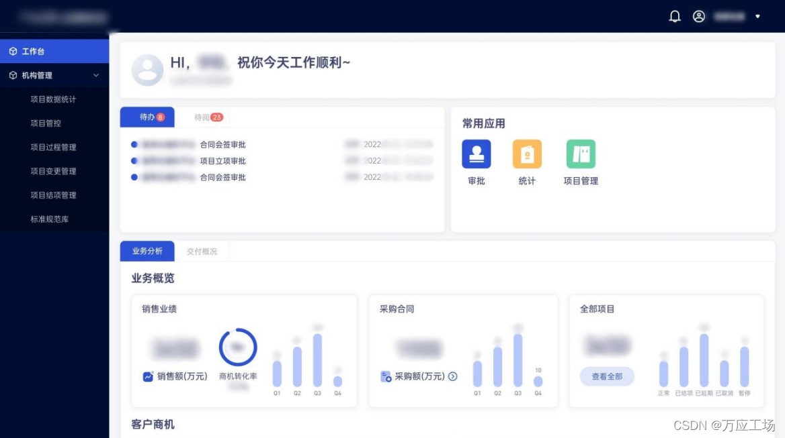Select 工作台 in the sidebar
This screenshot has width=785, height=438.
pos(54,51)
